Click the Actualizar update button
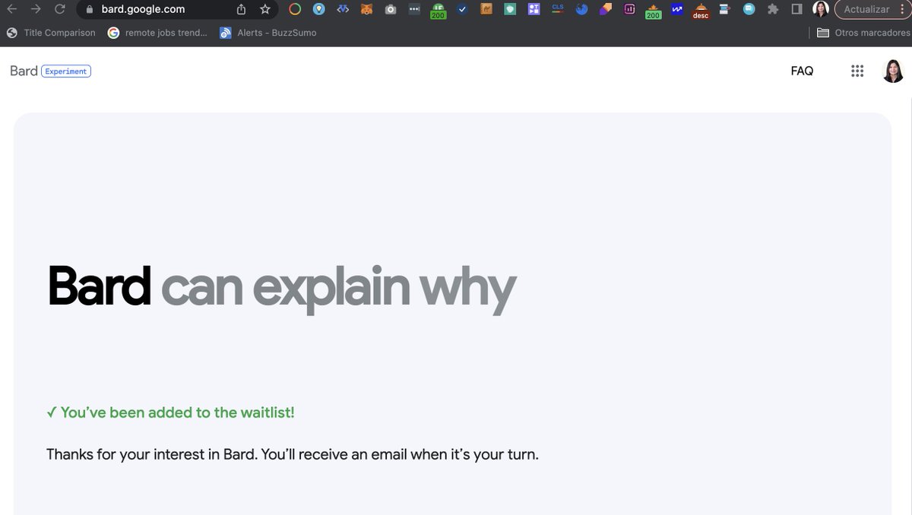The width and height of the screenshot is (912, 515). pyautogui.click(x=872, y=10)
